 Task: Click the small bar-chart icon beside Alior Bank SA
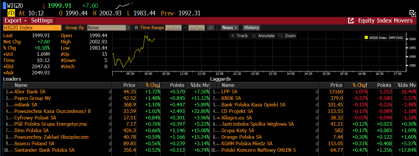tap(12, 92)
